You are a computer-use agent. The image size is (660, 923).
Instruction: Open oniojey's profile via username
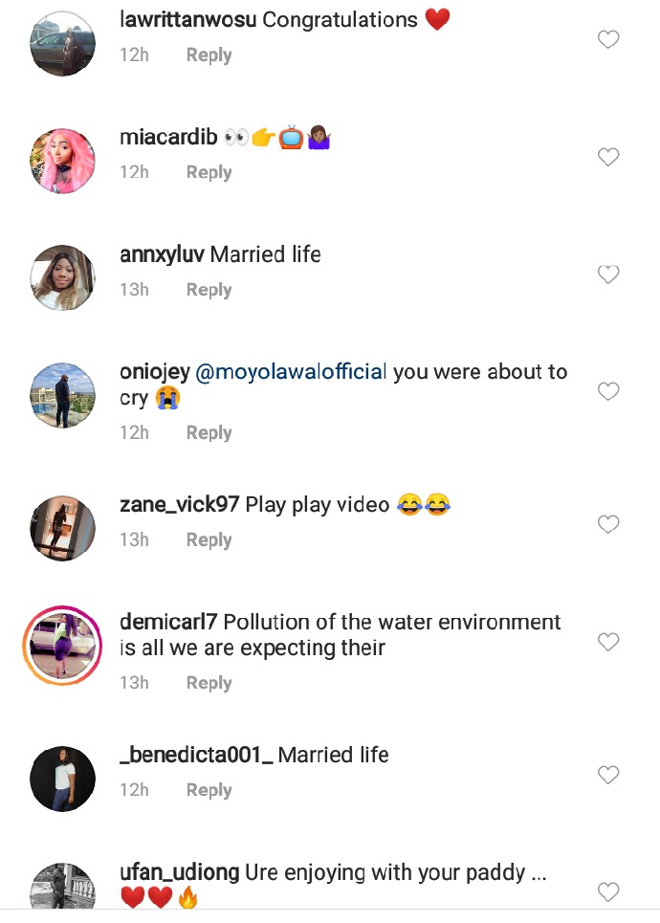coord(155,372)
